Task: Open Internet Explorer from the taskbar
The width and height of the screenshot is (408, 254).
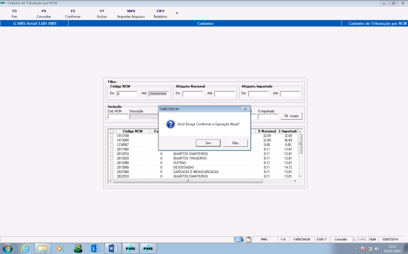Action: pyautogui.click(x=25, y=248)
